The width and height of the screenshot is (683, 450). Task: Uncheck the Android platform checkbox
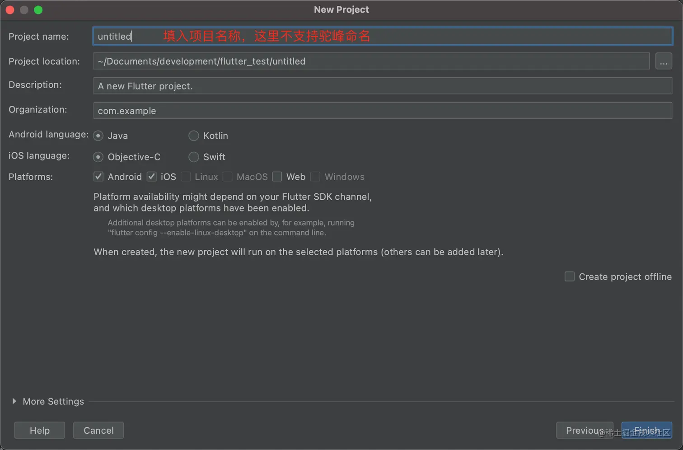pyautogui.click(x=98, y=177)
